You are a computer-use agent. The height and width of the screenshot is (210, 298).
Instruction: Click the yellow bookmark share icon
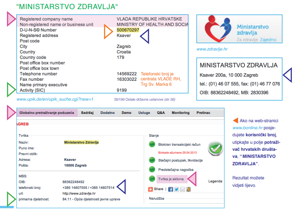(x=188, y=189)
